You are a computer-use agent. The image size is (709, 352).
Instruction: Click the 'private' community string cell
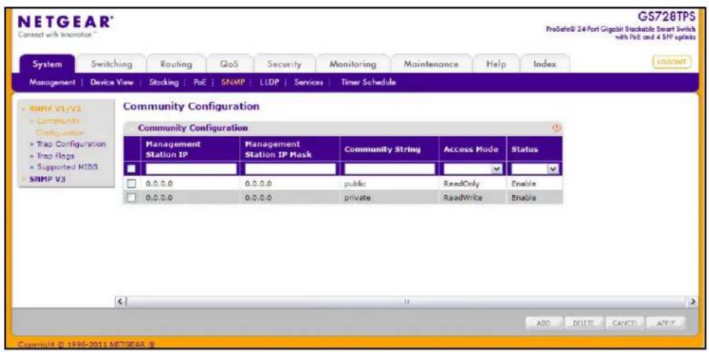coord(357,198)
